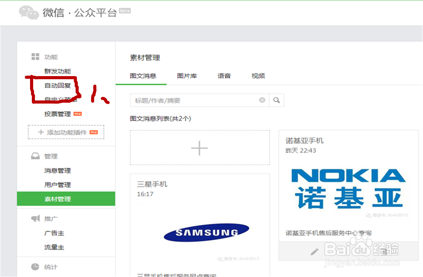Screen dimensions: 423x277
Task: Click the 统计 pie chart icon
Action: 35,266
